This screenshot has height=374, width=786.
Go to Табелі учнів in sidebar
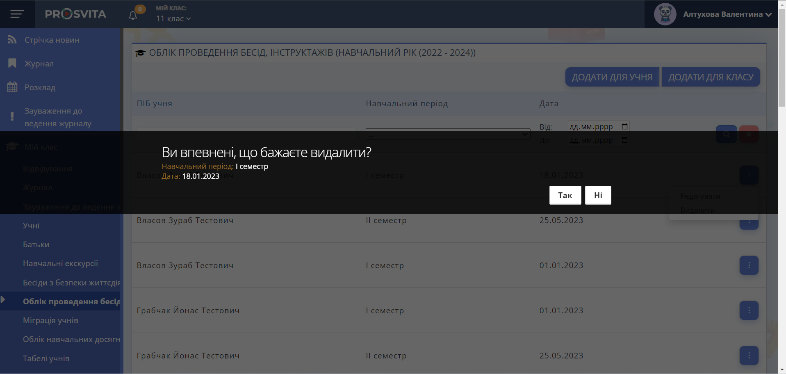pyautogui.click(x=46, y=358)
